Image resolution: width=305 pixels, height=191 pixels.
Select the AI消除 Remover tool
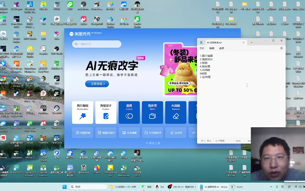(x=176, y=112)
